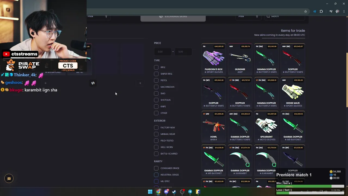The width and height of the screenshot is (348, 196).
Task: Select the Hedge Maze Sport Gloves card
Action: (293, 93)
